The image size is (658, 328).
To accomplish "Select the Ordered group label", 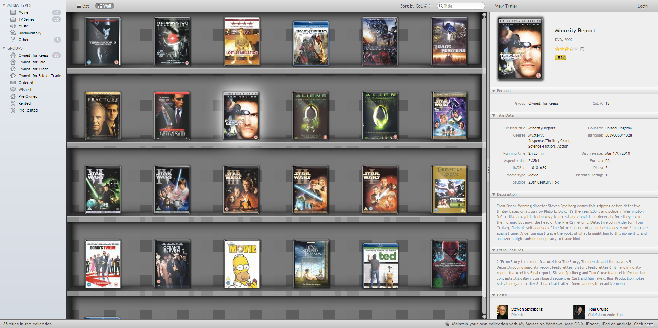I will tap(26, 83).
